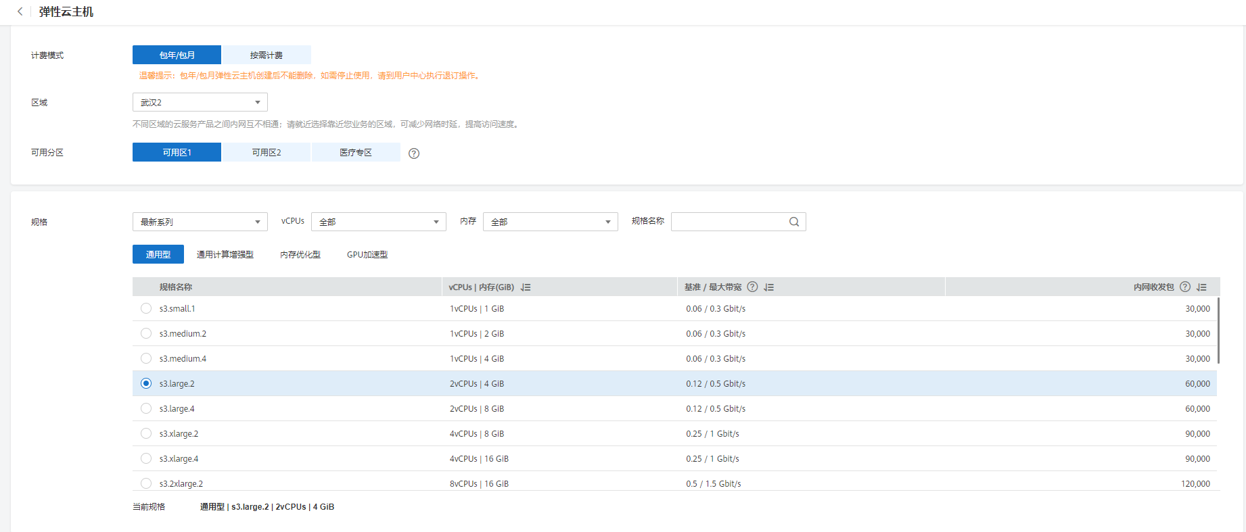Click help icon next to 医疗专区
Screen dimensions: 1246x532
pyautogui.click(x=414, y=153)
